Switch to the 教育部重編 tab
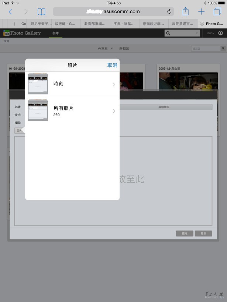 coord(95,24)
